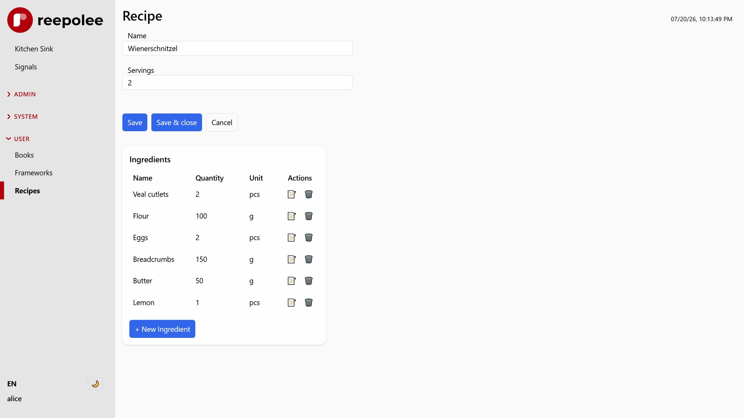
Task: Delete the Breadcrumbs ingredient
Action: click(x=308, y=259)
